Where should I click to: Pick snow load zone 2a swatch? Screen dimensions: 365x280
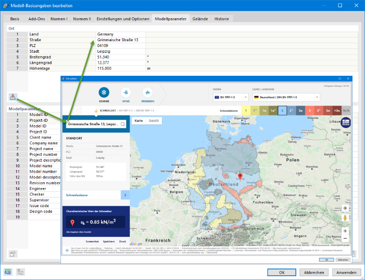tap(300, 111)
